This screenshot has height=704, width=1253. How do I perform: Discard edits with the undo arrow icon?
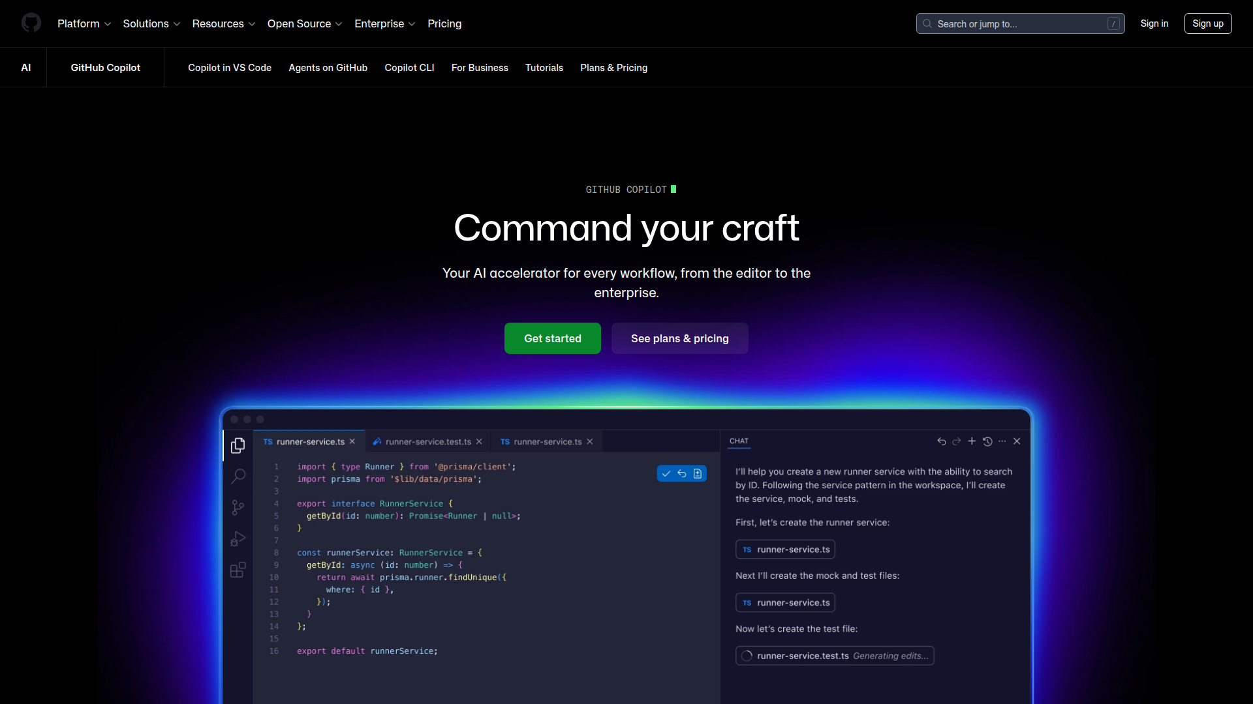[682, 474]
